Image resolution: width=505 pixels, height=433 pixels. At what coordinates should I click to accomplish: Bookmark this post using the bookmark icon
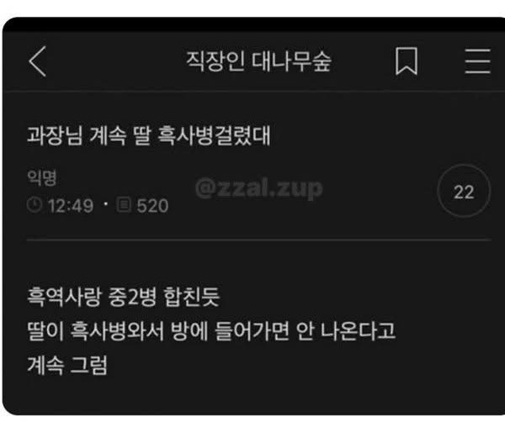pyautogui.click(x=407, y=61)
